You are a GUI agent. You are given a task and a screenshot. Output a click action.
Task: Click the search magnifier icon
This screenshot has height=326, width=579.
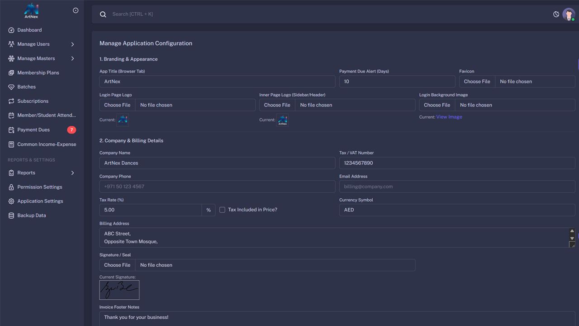point(103,14)
